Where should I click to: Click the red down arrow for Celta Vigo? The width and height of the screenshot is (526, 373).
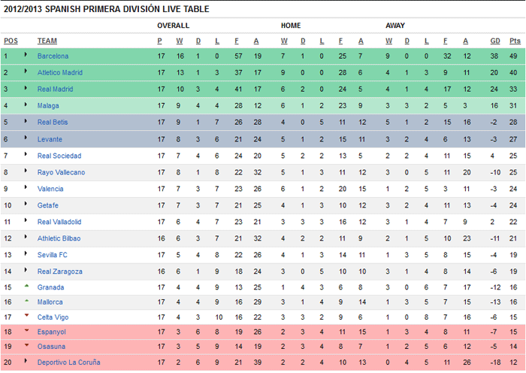click(x=26, y=315)
